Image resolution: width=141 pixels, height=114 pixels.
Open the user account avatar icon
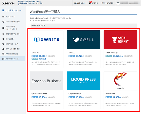118,3
